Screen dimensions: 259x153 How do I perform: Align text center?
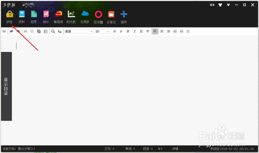click(162, 31)
